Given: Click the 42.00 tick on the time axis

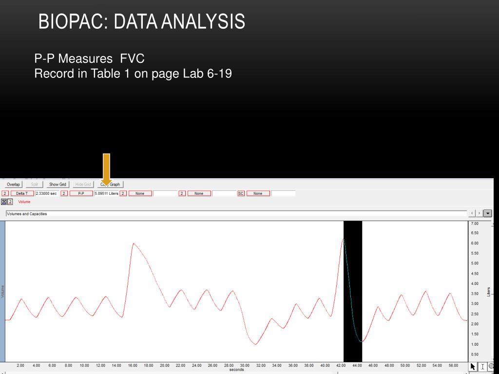Looking at the screenshot, I should click(341, 365).
